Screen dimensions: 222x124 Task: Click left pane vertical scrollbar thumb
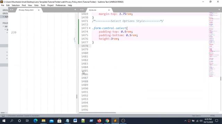point(77,96)
